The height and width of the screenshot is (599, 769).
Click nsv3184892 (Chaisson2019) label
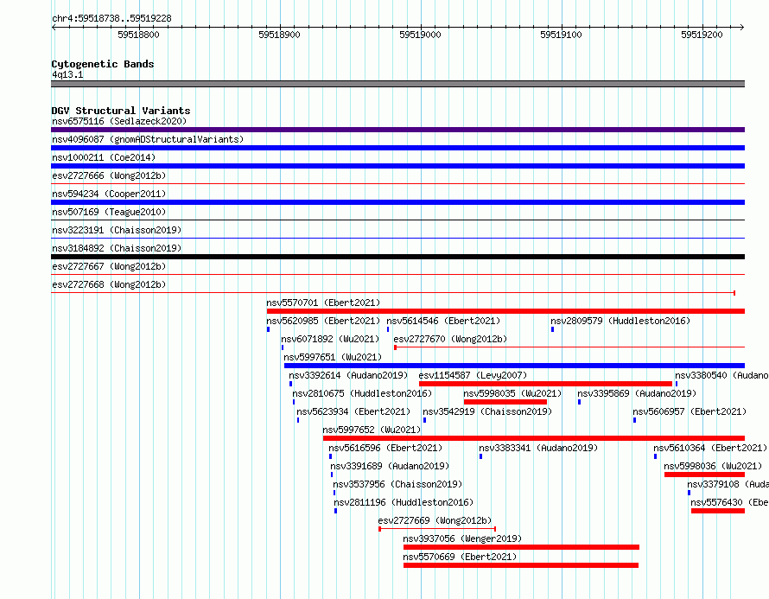pyautogui.click(x=117, y=248)
